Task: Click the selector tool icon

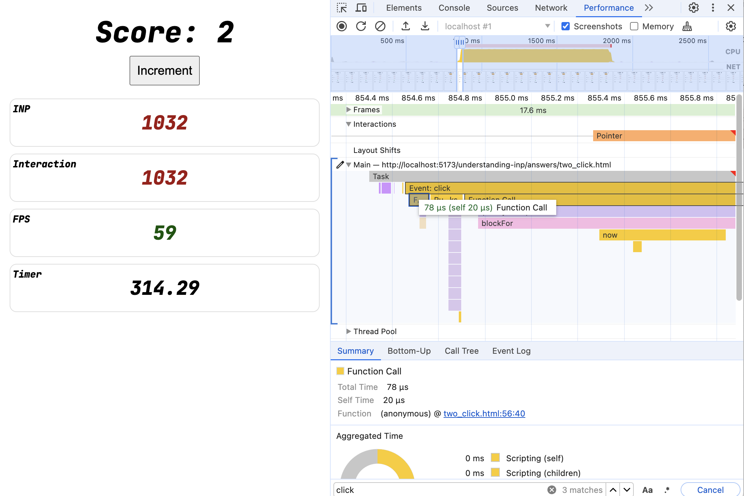Action: [342, 8]
